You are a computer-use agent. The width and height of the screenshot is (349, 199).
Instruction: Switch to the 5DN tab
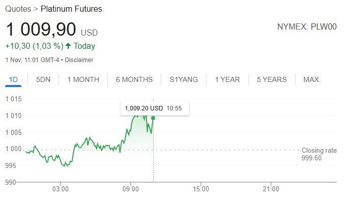pos(43,79)
